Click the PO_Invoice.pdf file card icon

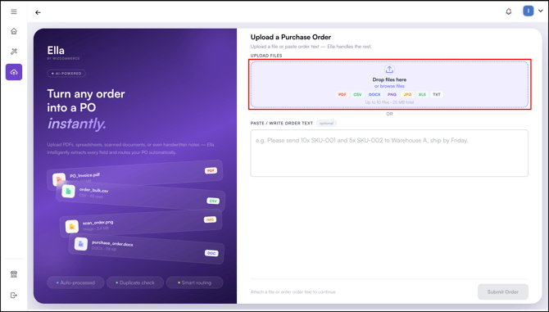(x=59, y=179)
